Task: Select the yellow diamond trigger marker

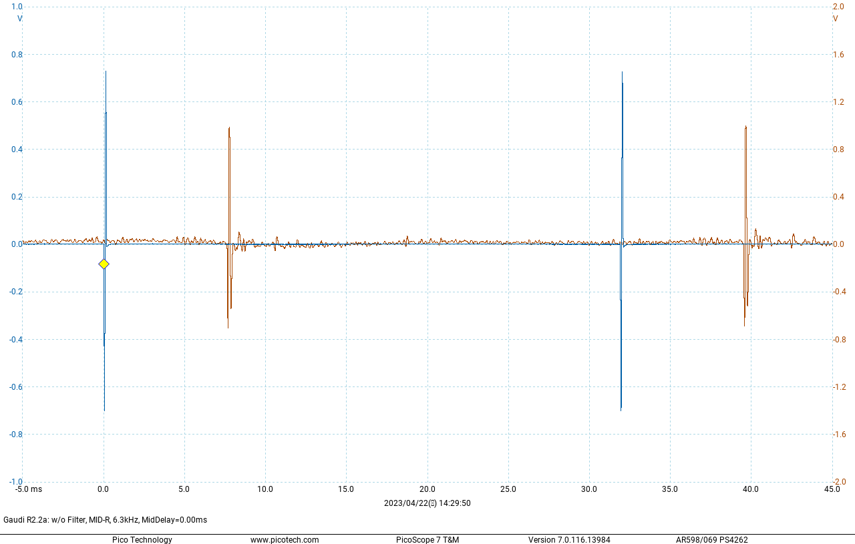Action: tap(104, 264)
